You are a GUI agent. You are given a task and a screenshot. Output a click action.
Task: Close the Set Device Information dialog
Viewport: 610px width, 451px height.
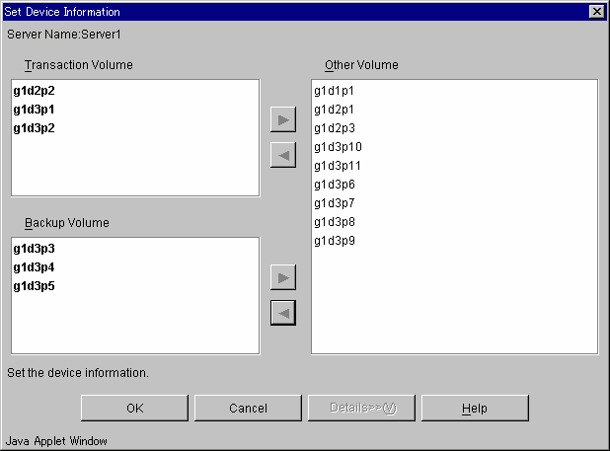(x=596, y=11)
